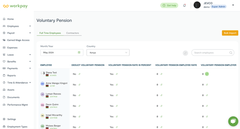Switch to Full Time Employees tab
Screen dimensions: 240x129
[x=50, y=33]
